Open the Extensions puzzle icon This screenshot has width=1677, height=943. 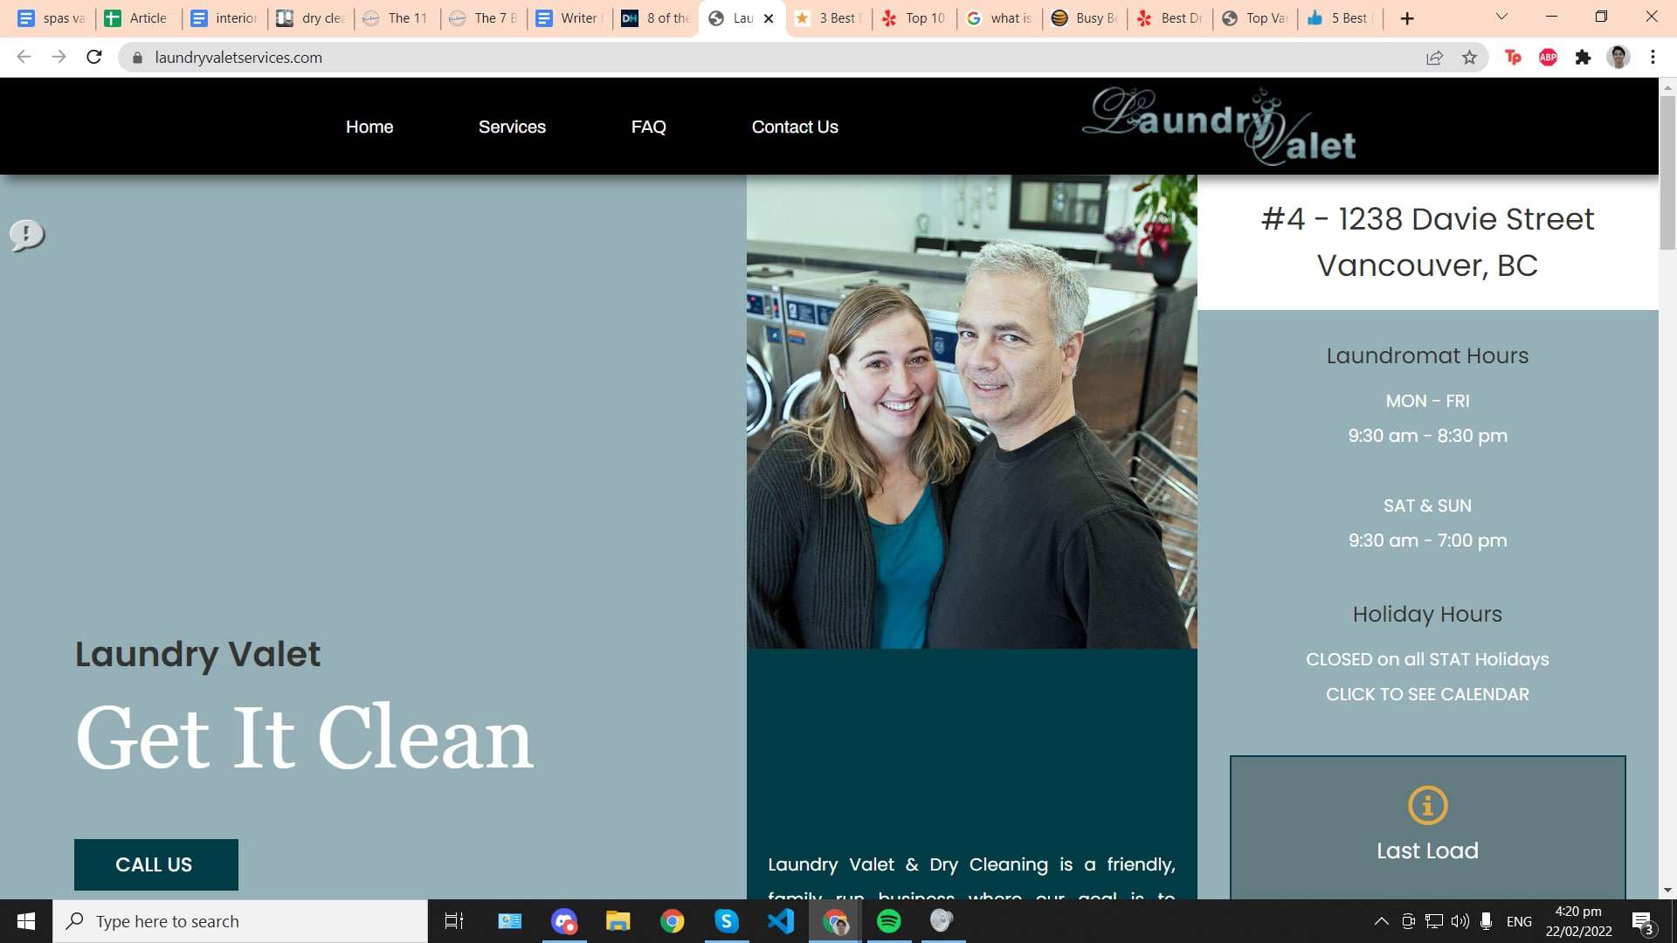pos(1583,57)
